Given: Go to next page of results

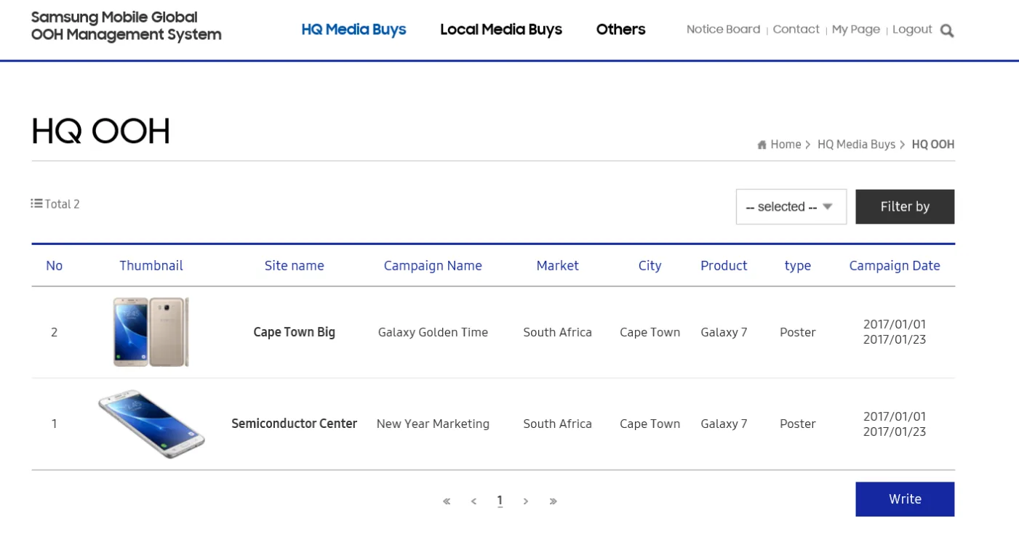Looking at the screenshot, I should click(526, 501).
